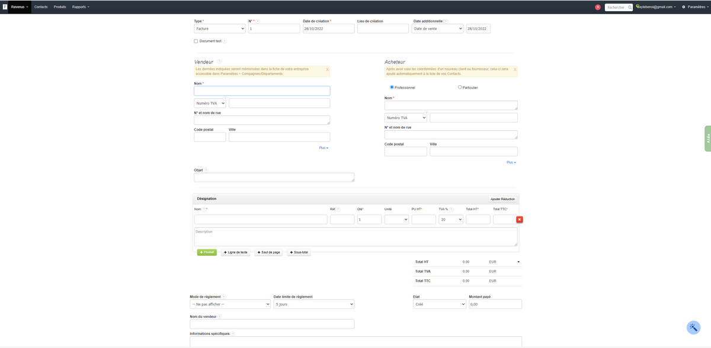Open the Vendeur Numéro TVA dropdown
711x348 pixels.
[210, 103]
